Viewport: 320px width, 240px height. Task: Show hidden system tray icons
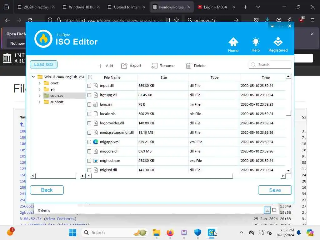tap(242, 232)
